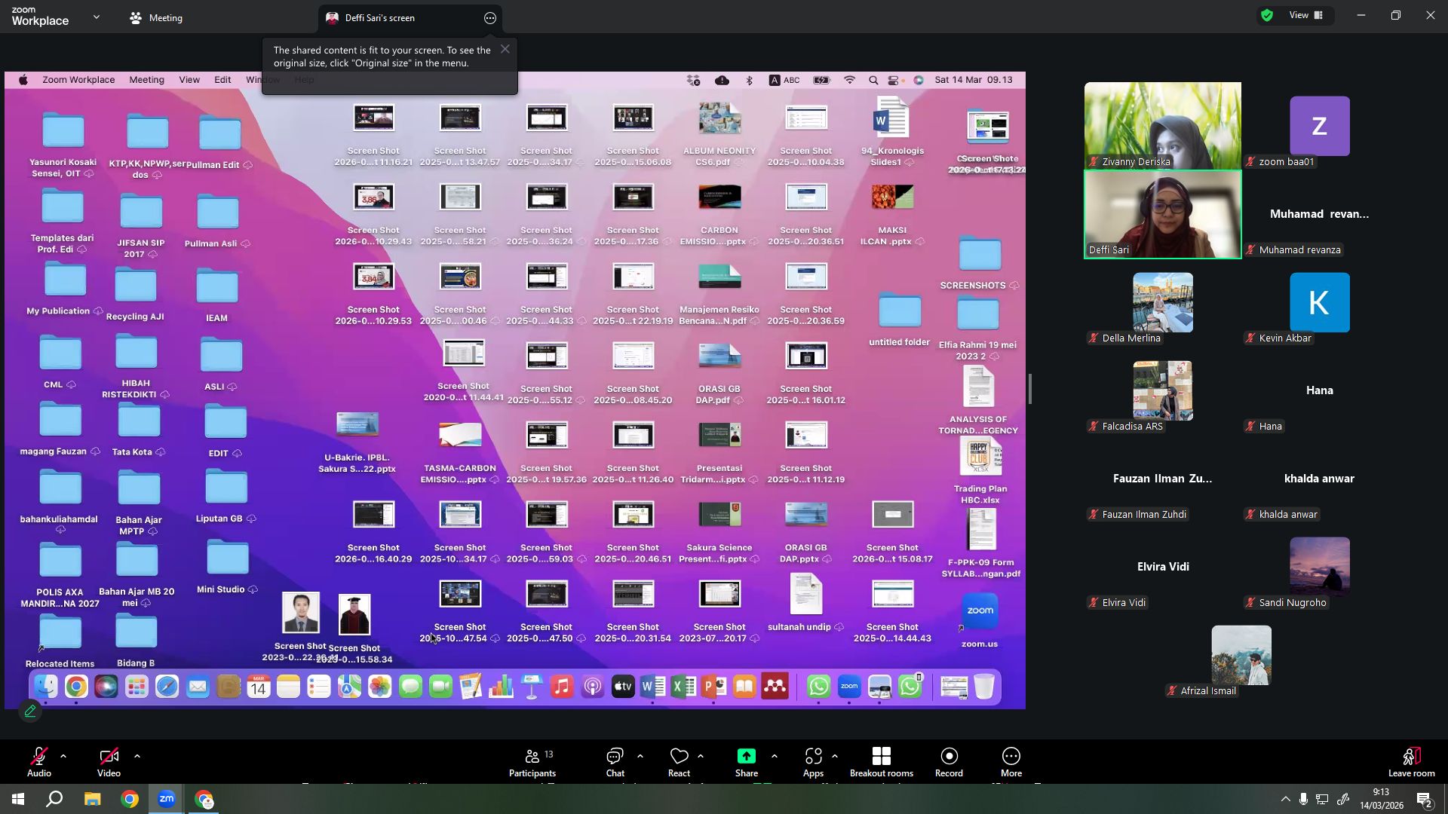Viewport: 1448px width, 814px height.
Task: Open the Windows Start menu
Action: 18,799
